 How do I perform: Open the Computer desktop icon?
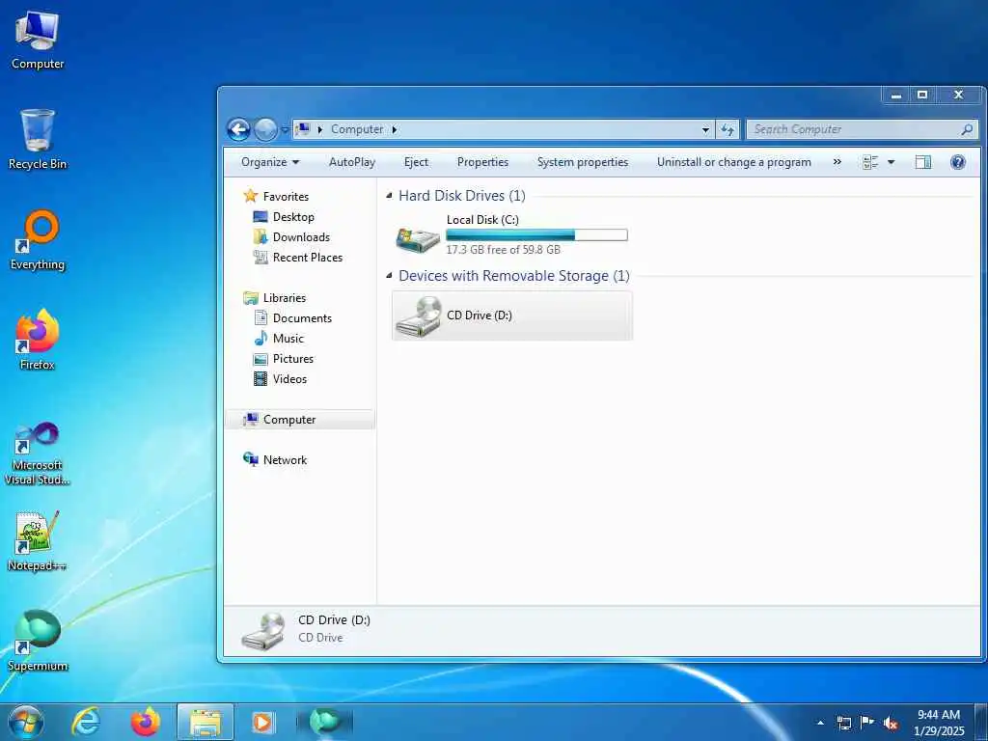click(38, 39)
